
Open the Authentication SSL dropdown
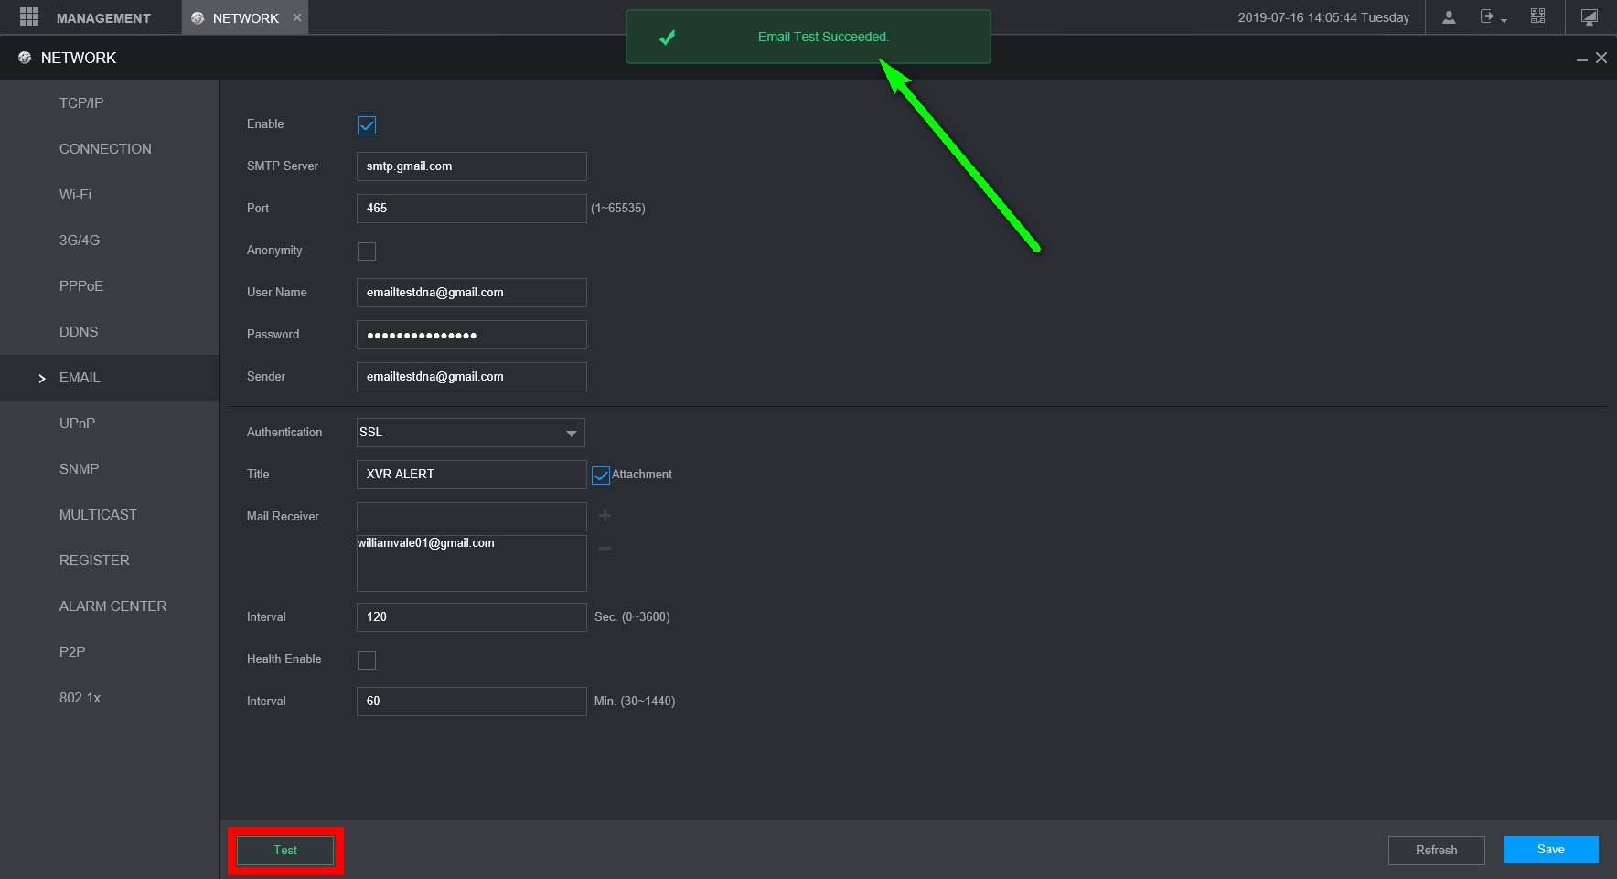470,433
